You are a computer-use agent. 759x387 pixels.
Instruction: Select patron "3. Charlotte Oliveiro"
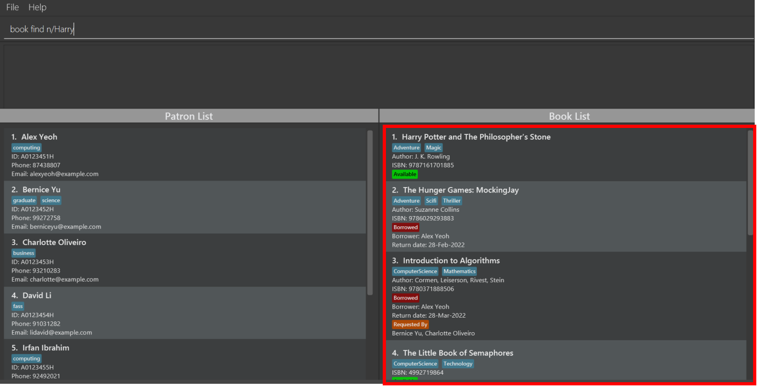tap(185, 260)
